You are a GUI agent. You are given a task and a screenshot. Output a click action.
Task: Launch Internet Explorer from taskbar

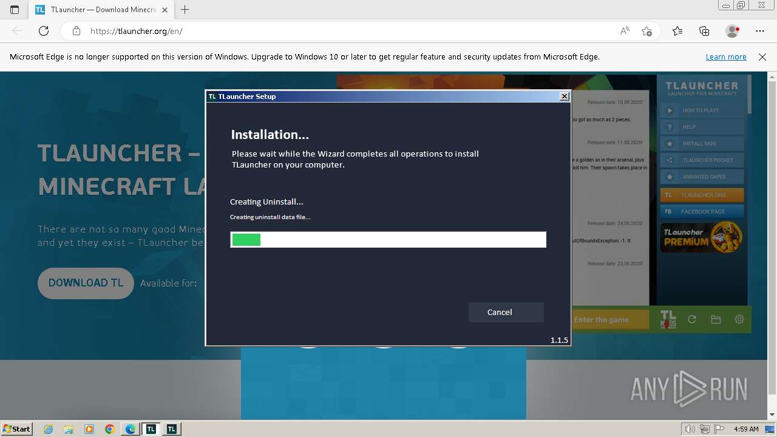(49, 429)
